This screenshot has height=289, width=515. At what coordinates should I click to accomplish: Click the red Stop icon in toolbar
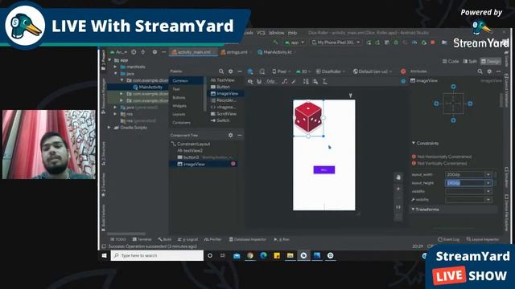coord(433,43)
